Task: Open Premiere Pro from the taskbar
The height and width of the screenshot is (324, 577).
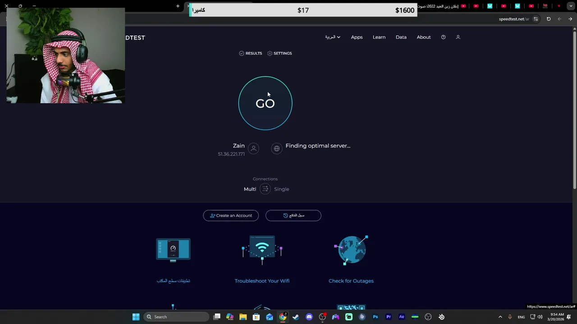Action: pyautogui.click(x=389, y=317)
